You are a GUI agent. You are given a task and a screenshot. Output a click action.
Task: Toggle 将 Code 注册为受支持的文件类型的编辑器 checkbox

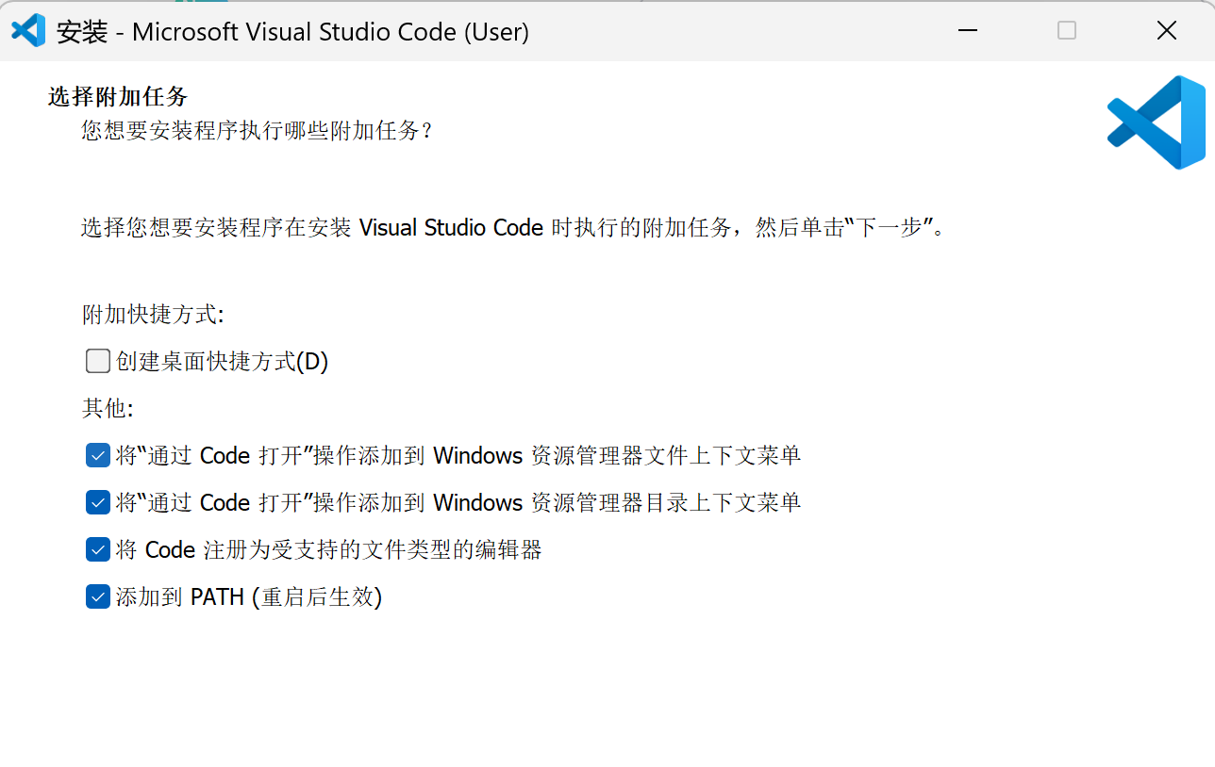pyautogui.click(x=98, y=549)
